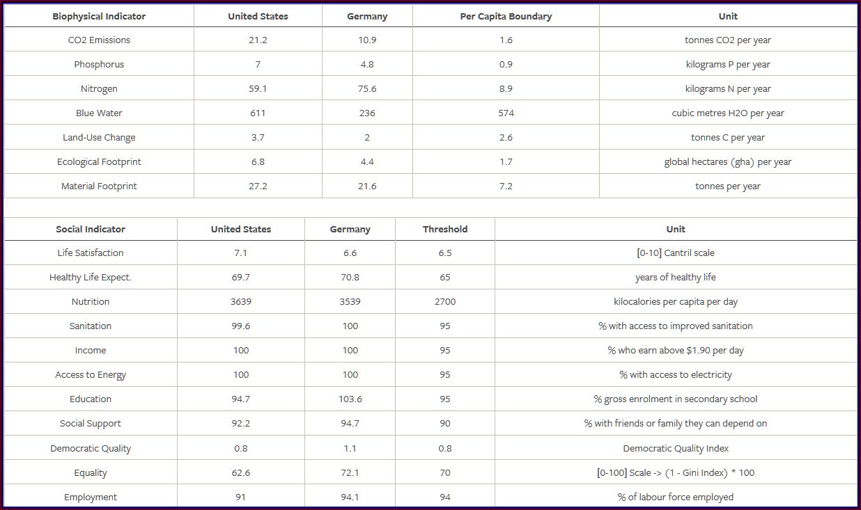Image resolution: width=861 pixels, height=510 pixels.
Task: Select the Social Support row label
Action: pyautogui.click(x=91, y=423)
